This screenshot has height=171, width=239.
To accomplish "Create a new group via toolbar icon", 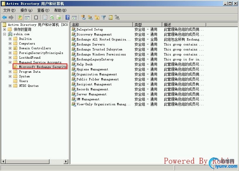I will 90,17.
